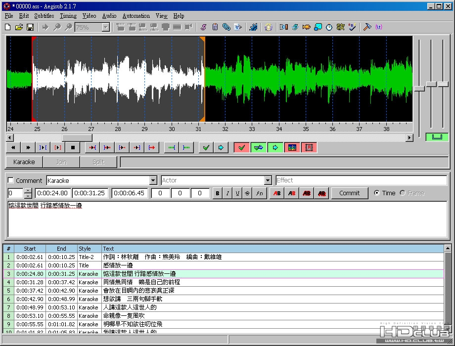Open the Subtitles menu
This screenshot has height=346, width=455.
tap(44, 16)
